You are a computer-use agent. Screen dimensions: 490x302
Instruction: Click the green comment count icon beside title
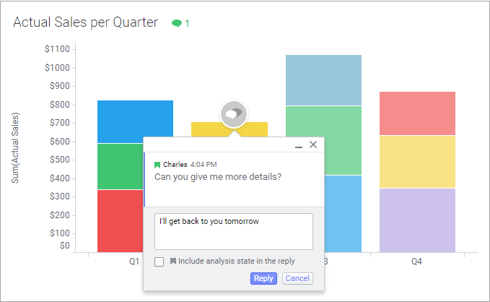[177, 23]
